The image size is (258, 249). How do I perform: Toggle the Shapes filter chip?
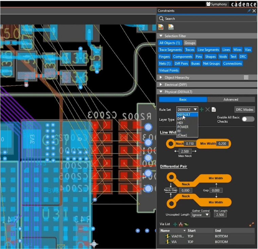point(210,57)
